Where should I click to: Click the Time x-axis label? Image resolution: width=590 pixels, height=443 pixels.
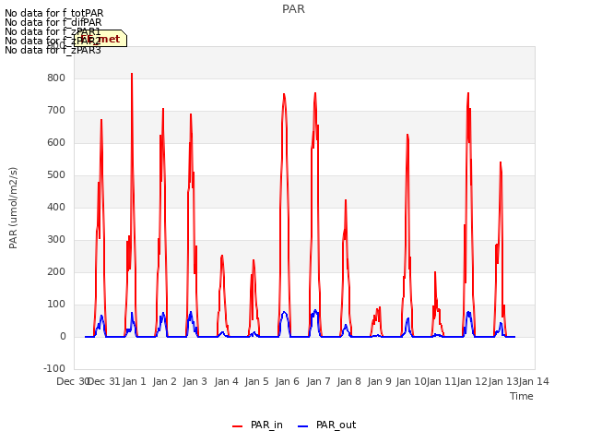522,396
